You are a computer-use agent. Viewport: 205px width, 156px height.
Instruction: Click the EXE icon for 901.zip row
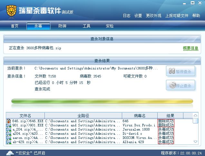click(9, 126)
